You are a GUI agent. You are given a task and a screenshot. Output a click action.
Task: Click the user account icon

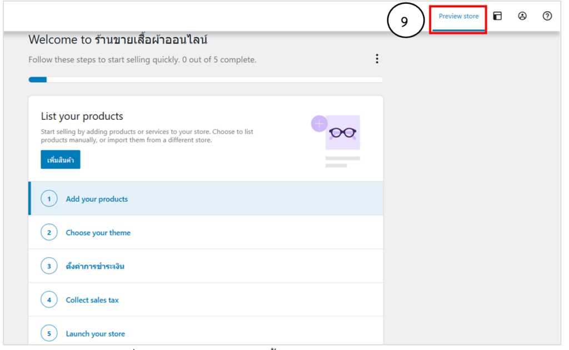(522, 16)
